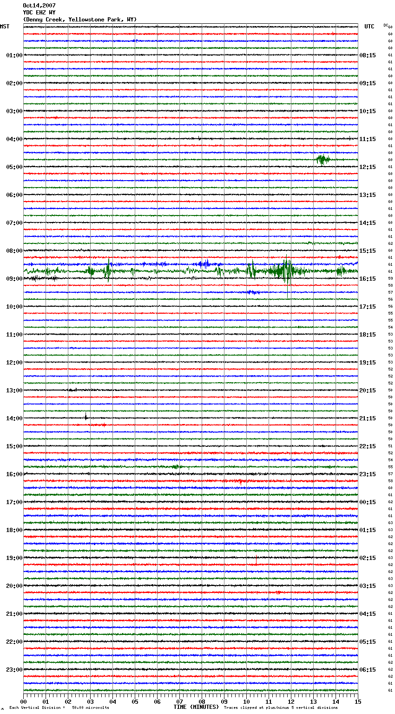Select the 16:00 MST time label
This screenshot has width=395, height=714.
[14, 474]
